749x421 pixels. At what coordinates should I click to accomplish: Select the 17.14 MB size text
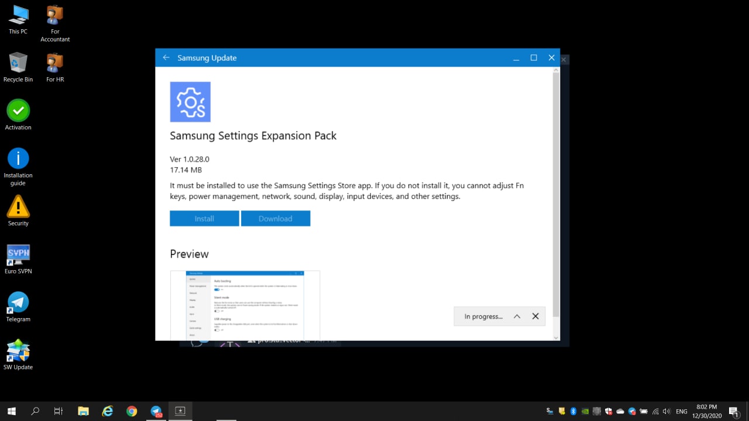pyautogui.click(x=186, y=170)
